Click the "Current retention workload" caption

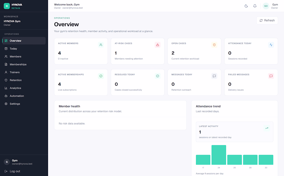point(185,59)
